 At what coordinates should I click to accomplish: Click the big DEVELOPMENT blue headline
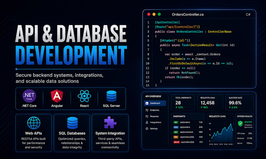tap(71, 55)
